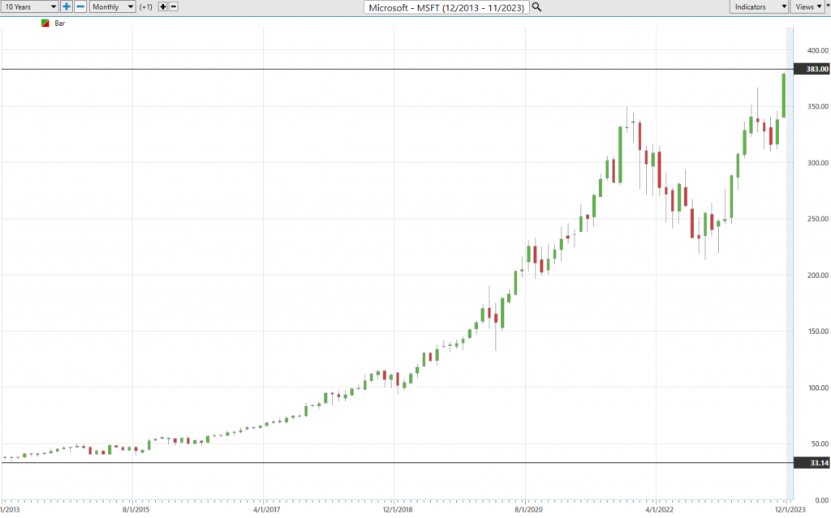Click the 250.00 price axis label

[818, 219]
